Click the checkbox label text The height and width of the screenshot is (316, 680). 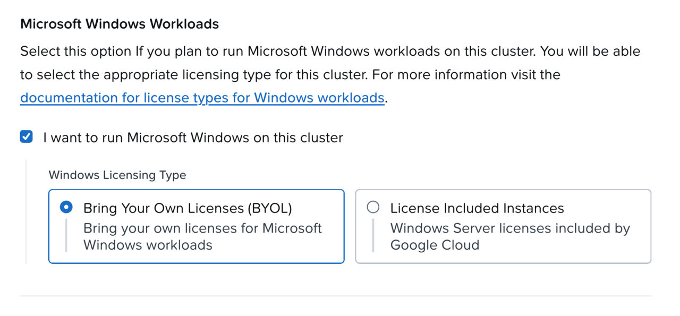coord(191,137)
